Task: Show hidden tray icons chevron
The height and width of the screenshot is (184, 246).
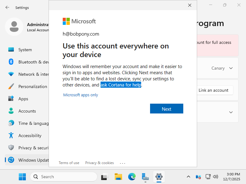Action: click(188, 177)
